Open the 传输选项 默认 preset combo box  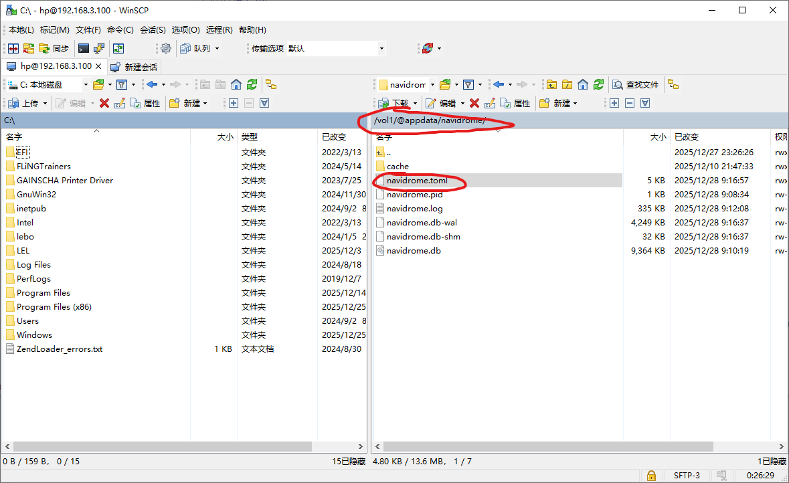point(336,48)
